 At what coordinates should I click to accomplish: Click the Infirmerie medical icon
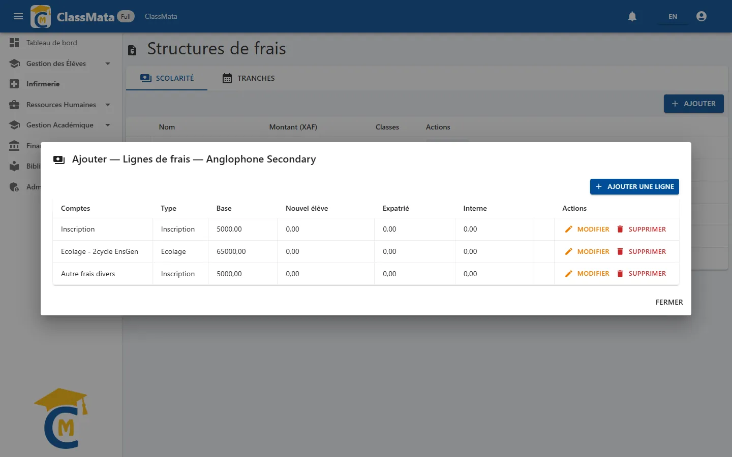coord(14,84)
